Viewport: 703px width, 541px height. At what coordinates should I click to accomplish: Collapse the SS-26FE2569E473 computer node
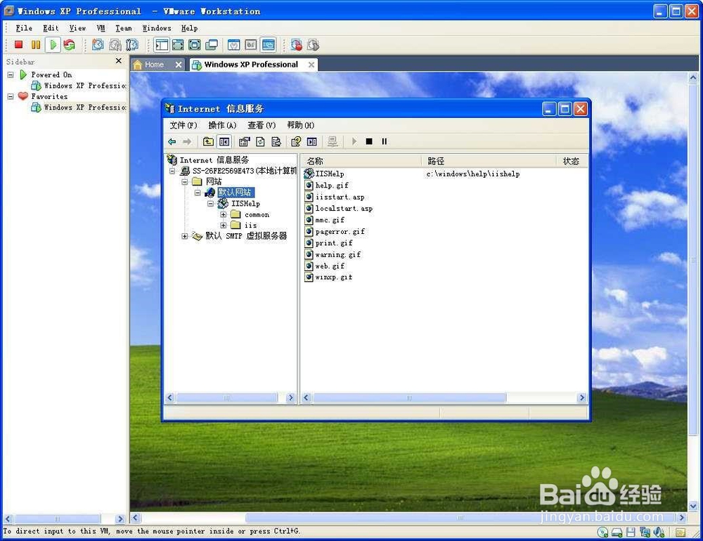[172, 171]
